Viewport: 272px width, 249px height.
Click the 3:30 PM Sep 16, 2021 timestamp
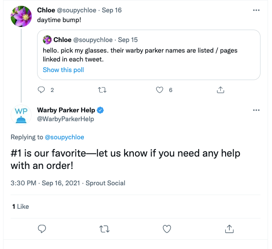(45, 183)
